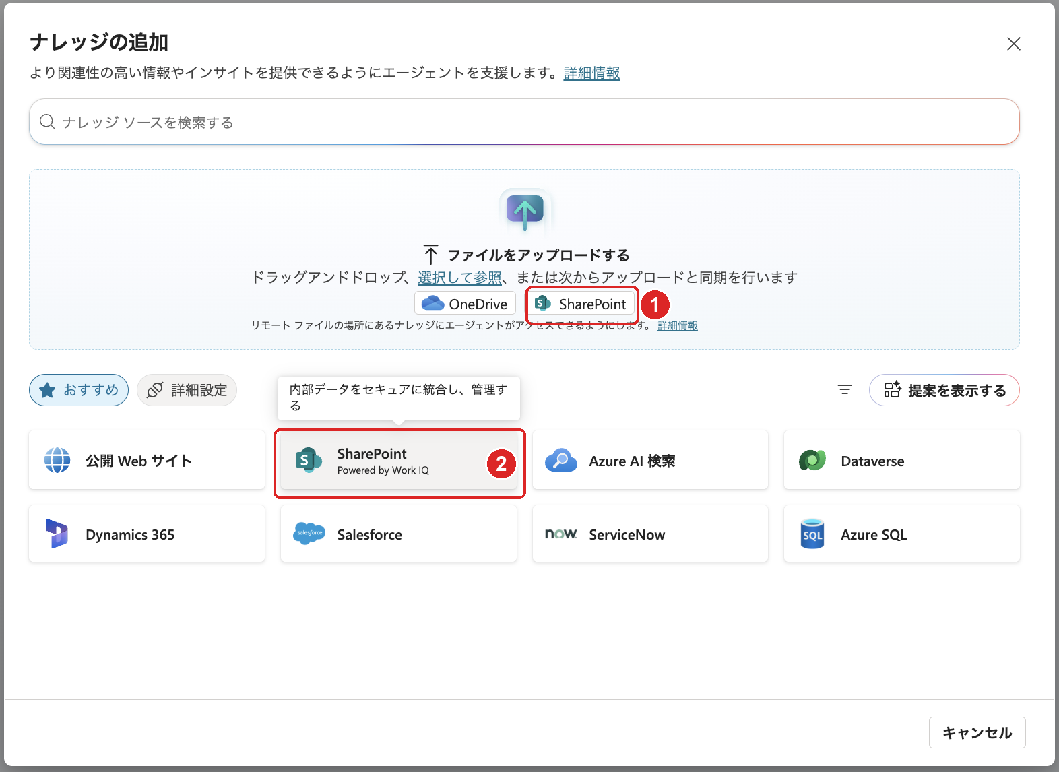1059x772 pixels.
Task: Open the filter lines icon
Action: tap(844, 390)
